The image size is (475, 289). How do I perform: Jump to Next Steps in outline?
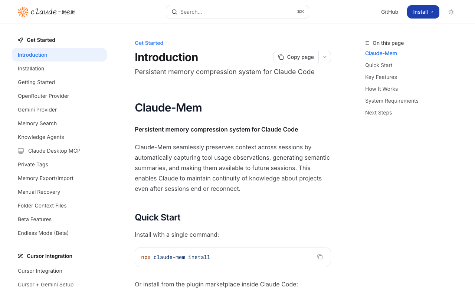(379, 113)
